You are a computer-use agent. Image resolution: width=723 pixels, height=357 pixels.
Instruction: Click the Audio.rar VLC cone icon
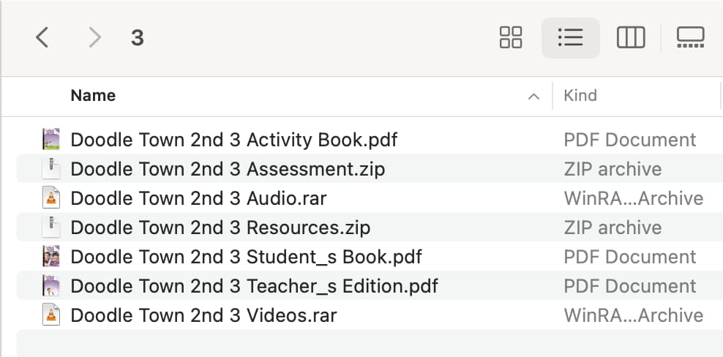coord(51,198)
